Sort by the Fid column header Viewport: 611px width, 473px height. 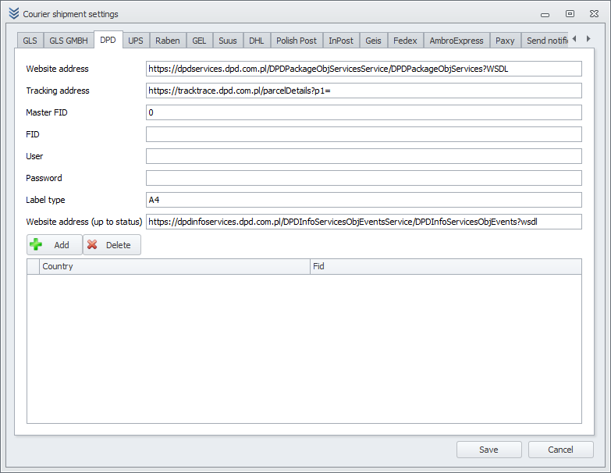(446, 266)
